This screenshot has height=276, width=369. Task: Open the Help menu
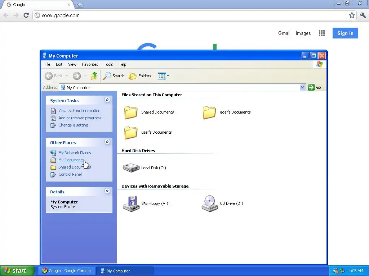123,64
